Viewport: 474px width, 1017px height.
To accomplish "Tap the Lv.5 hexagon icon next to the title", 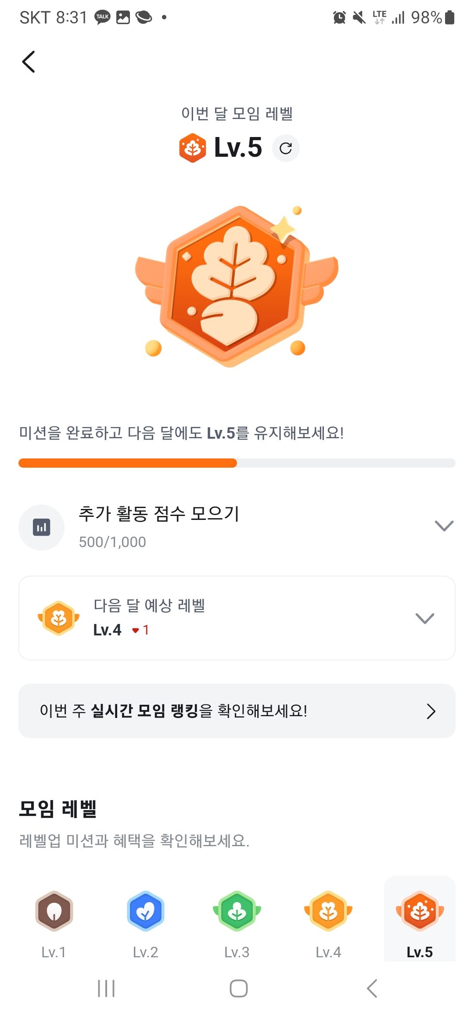I will (x=193, y=148).
